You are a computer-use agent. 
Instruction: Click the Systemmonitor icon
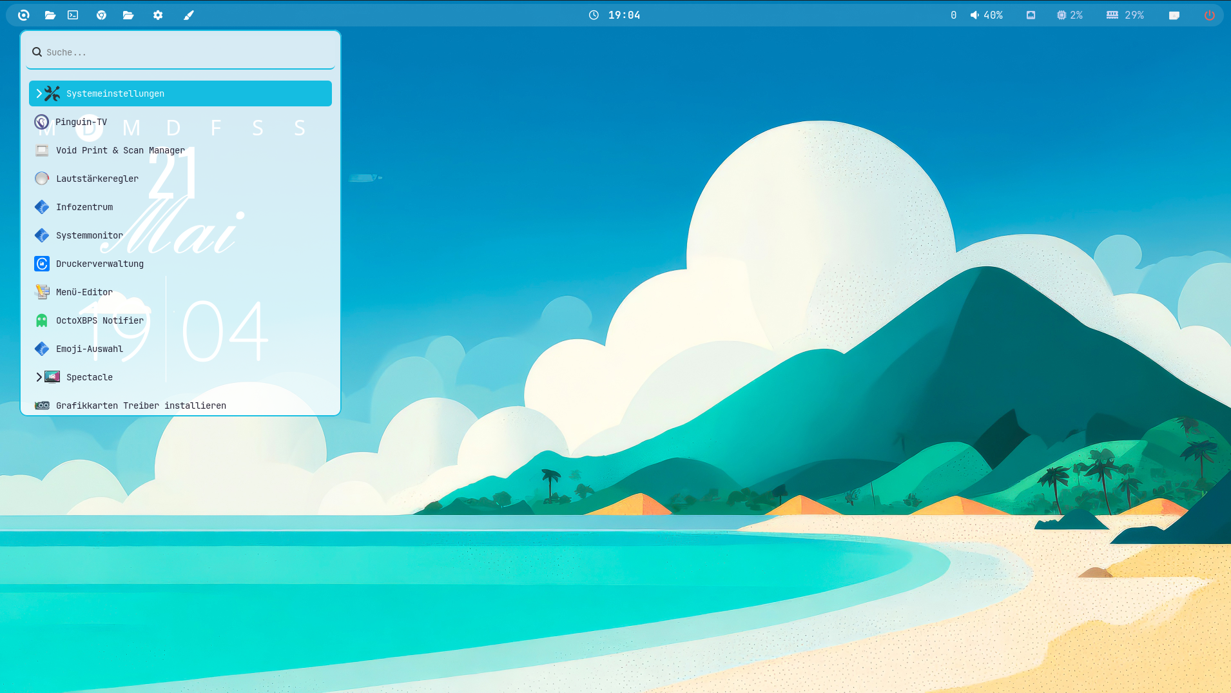point(42,235)
